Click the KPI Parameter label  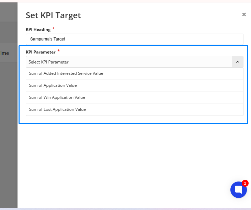pos(41,52)
